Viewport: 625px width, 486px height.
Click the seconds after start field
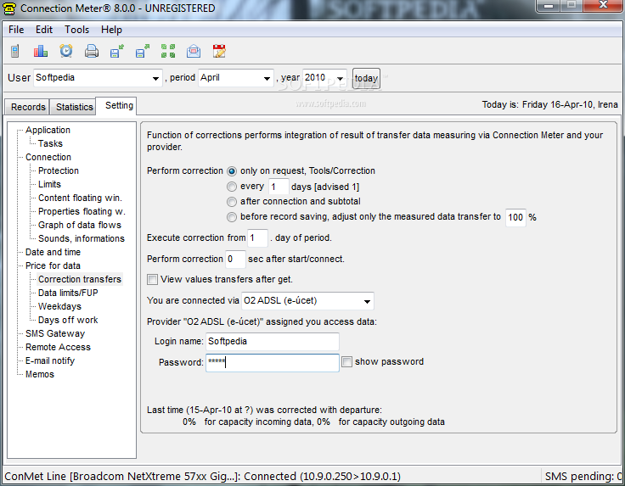tap(235, 260)
